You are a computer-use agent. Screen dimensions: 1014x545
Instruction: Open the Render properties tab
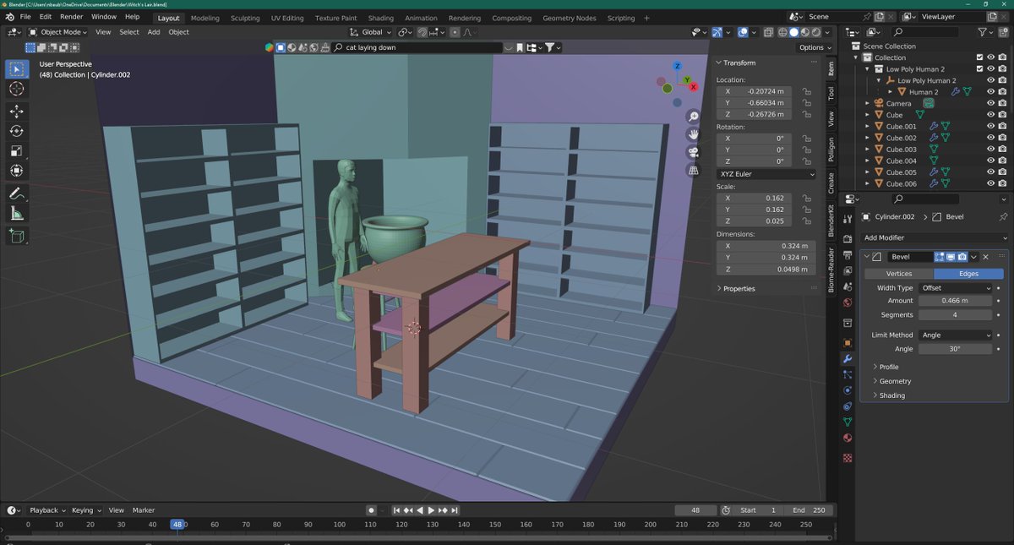pyautogui.click(x=848, y=238)
